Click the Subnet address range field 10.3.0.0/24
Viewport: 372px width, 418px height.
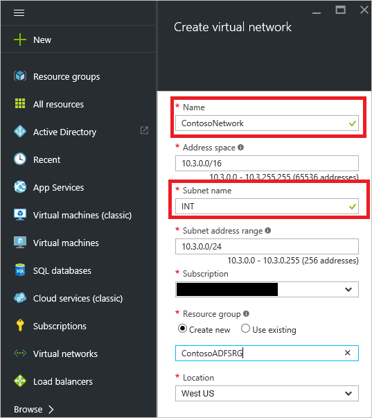click(x=267, y=246)
